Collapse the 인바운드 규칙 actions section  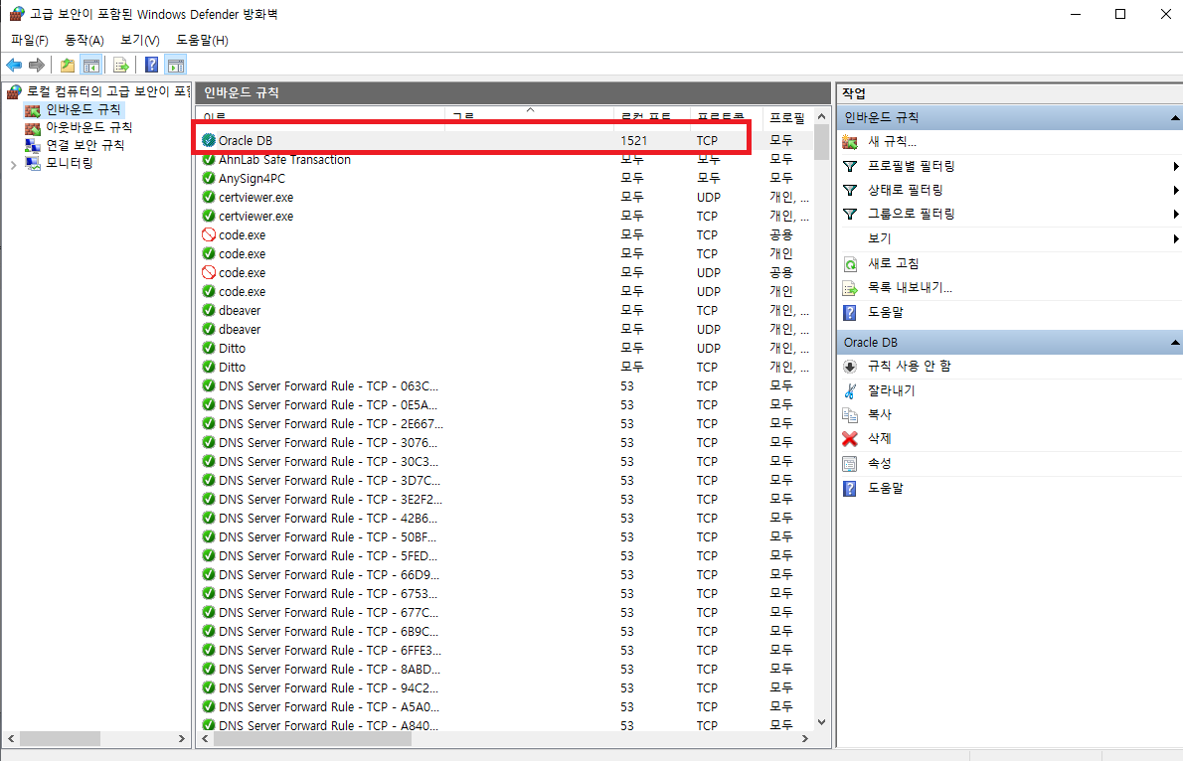point(1175,117)
